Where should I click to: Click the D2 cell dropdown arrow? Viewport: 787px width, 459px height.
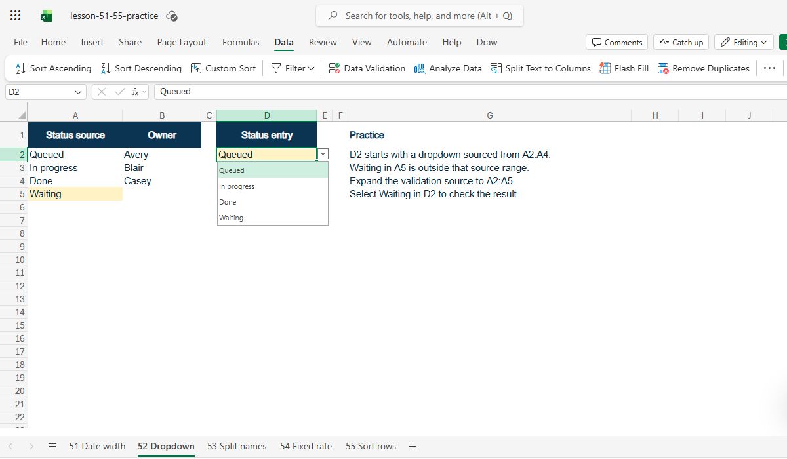(x=323, y=155)
